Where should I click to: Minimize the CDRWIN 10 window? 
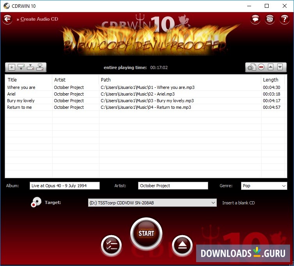tap(249, 6)
